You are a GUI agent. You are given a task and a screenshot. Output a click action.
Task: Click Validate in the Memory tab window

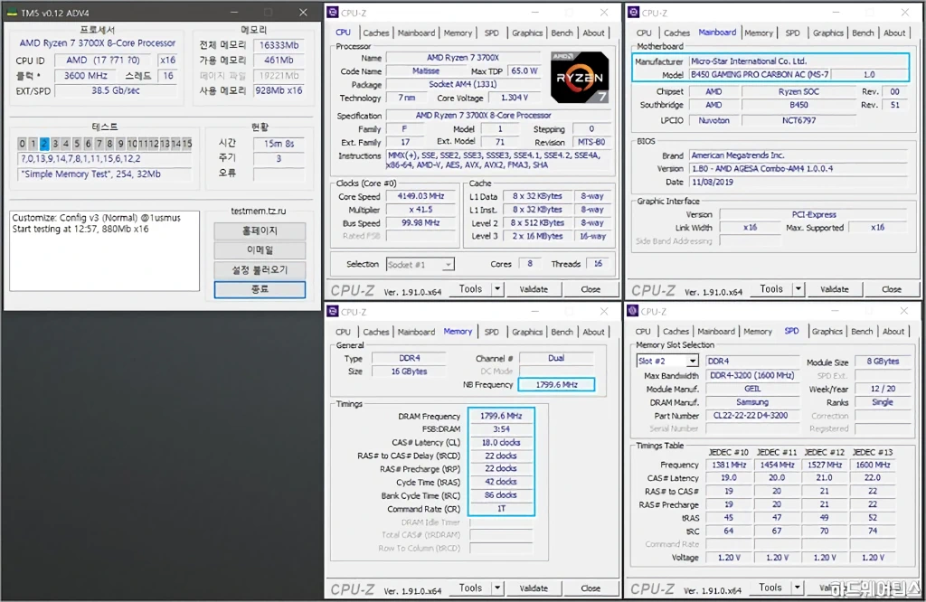click(534, 588)
